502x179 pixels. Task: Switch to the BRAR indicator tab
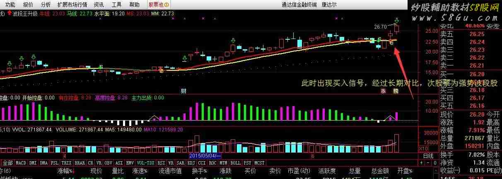click(x=80, y=163)
